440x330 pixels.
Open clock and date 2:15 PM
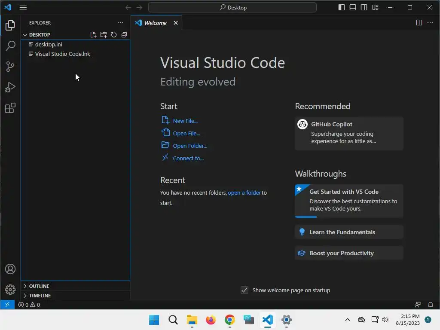[x=408, y=320]
